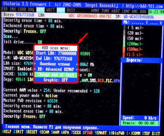Viewport: 164px width, 136px height.
Task: Click the 16:21:04 clock display
Action: 156,12
